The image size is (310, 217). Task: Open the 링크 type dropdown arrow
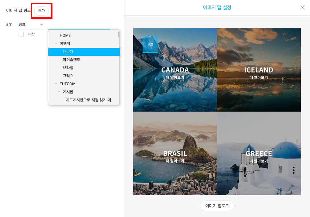coord(42,25)
